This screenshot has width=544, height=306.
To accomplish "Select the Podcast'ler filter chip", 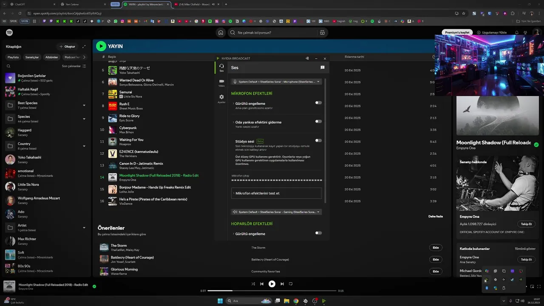I will 72,57.
